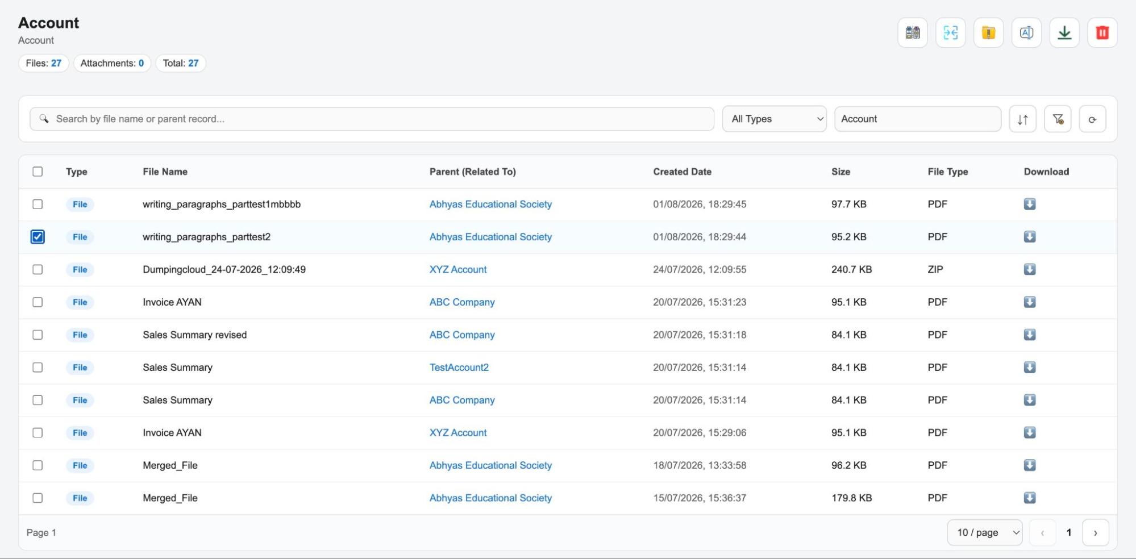Image resolution: width=1136 pixels, height=559 pixels.
Task: Click the Total: 27 count badge
Action: [x=181, y=63]
